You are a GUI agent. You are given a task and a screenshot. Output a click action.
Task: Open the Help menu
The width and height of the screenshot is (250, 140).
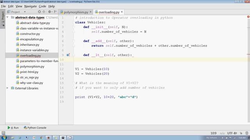click(52, 6)
